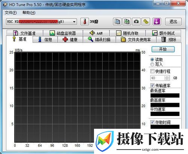
Task: Switch to 错误扫描 tab
Action: pos(99,40)
